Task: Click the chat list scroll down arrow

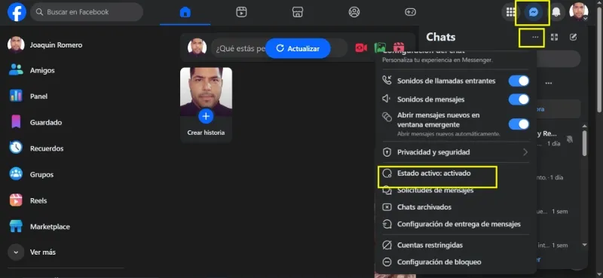Action: coord(585,245)
